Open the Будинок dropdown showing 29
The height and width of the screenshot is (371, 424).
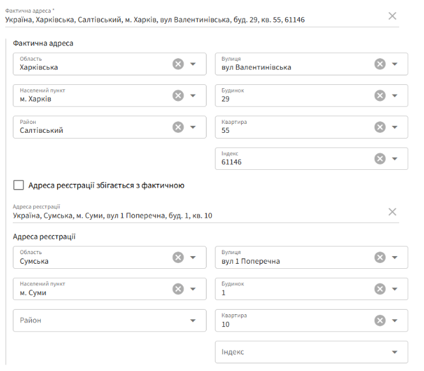coord(395,96)
